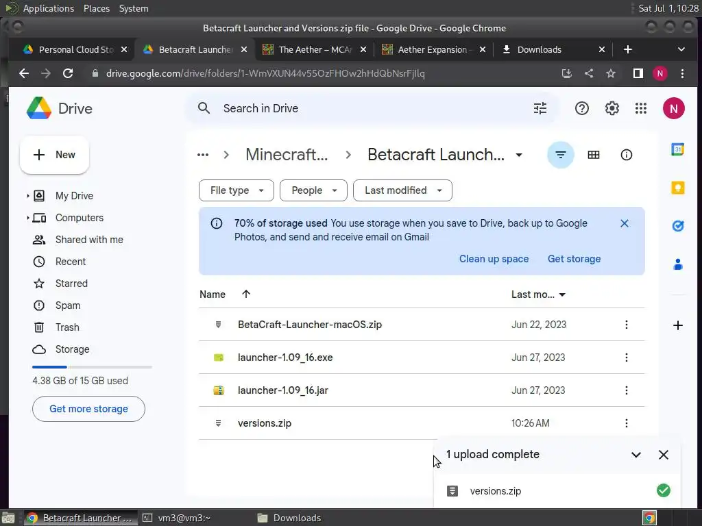Go to the Minecraft... breadcrumb folder
The height and width of the screenshot is (526, 702).
pos(287,155)
